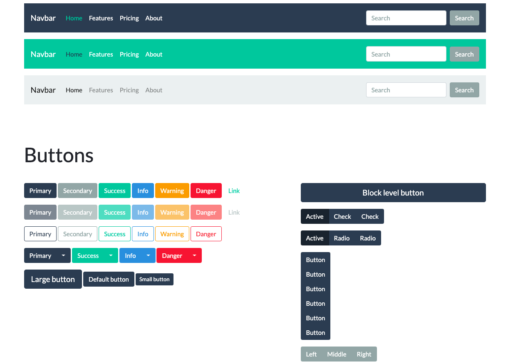Open Pricing in the light navbar
This screenshot has height=364, width=508.
[129, 90]
